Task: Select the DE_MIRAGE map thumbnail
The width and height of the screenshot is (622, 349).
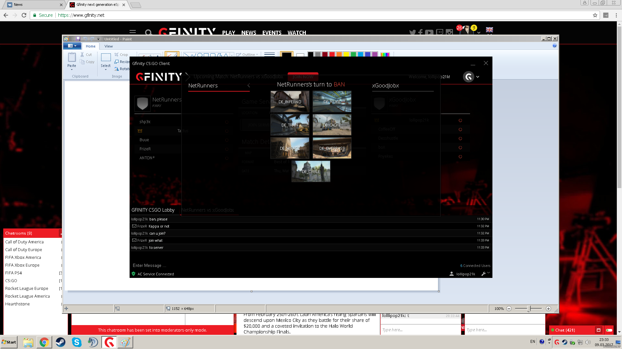Action: [290, 148]
